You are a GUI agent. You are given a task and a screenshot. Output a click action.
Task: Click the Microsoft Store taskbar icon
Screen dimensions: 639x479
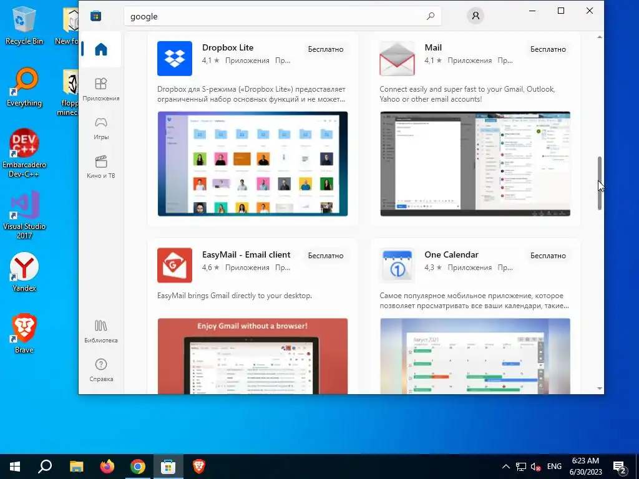(168, 467)
